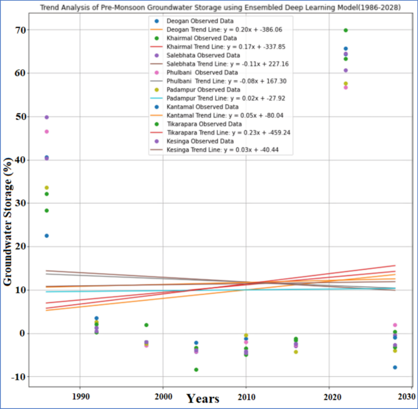Click the pink data point below 50 percent in 1986
Image resolution: width=418 pixels, height=409 pixels.
pyautogui.click(x=46, y=132)
